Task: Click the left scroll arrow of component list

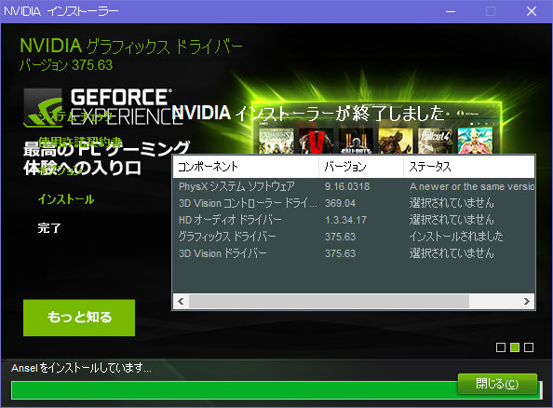Action: point(181,302)
